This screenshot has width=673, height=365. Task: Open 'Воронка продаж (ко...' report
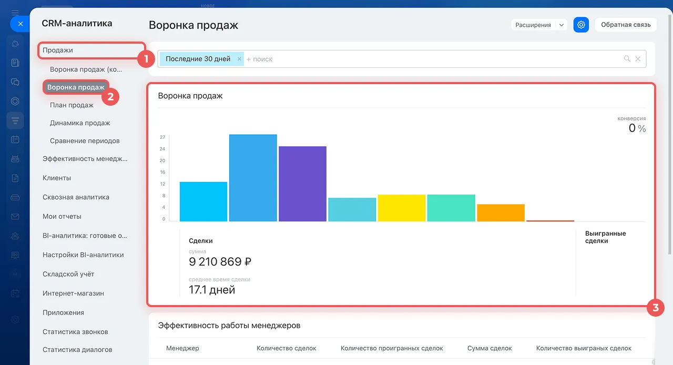86,69
